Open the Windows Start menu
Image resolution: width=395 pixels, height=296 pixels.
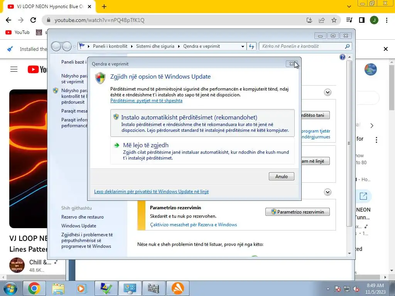point(10,289)
